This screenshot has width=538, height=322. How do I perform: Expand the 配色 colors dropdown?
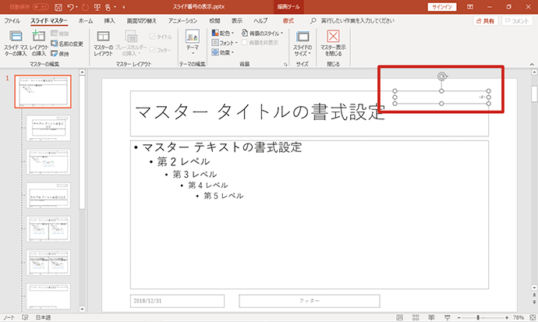click(223, 33)
